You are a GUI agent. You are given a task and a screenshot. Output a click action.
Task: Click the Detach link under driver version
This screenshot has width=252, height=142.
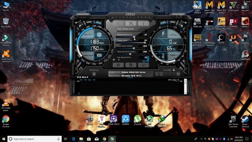[130, 78]
